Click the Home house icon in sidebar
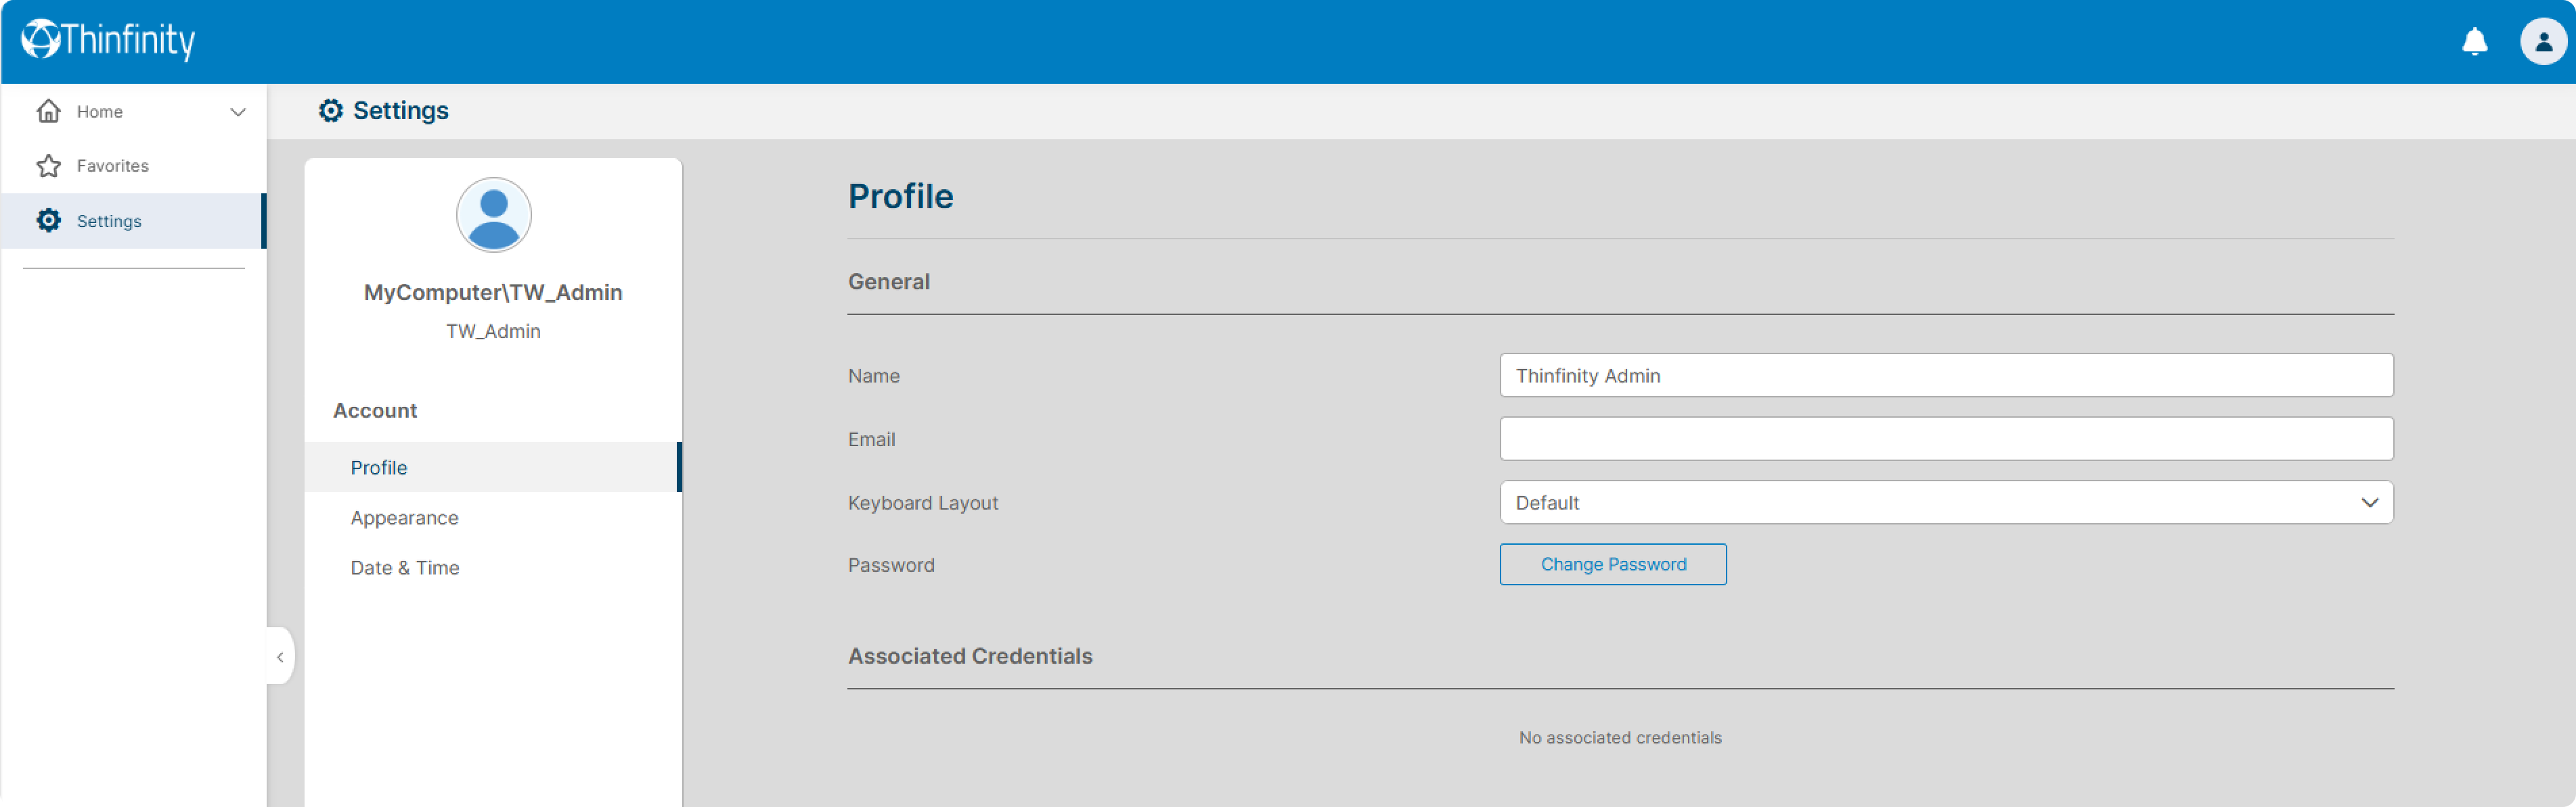Screen dimensions: 2576x807 (48, 111)
